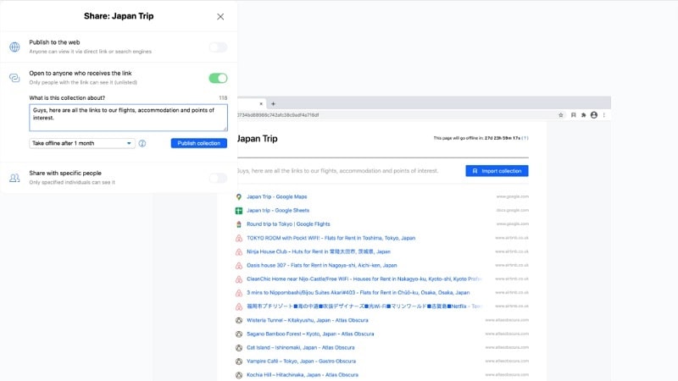Open the Ninja House Club link

point(319,251)
